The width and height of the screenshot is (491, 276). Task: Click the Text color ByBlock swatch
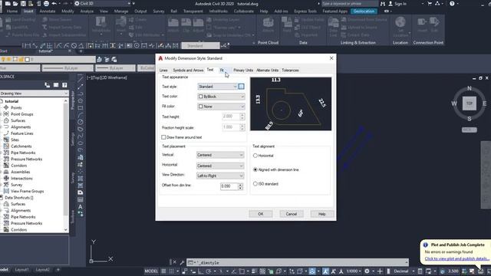tap(201, 97)
